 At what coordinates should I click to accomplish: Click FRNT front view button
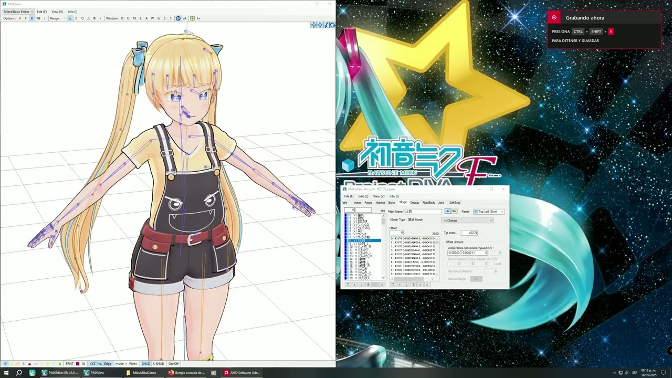pyautogui.click(x=70, y=364)
